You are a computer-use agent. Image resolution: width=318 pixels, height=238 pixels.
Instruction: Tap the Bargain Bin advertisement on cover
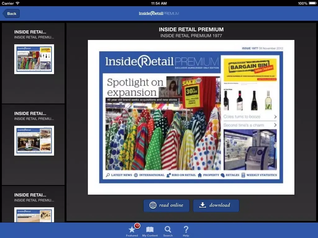(250, 70)
